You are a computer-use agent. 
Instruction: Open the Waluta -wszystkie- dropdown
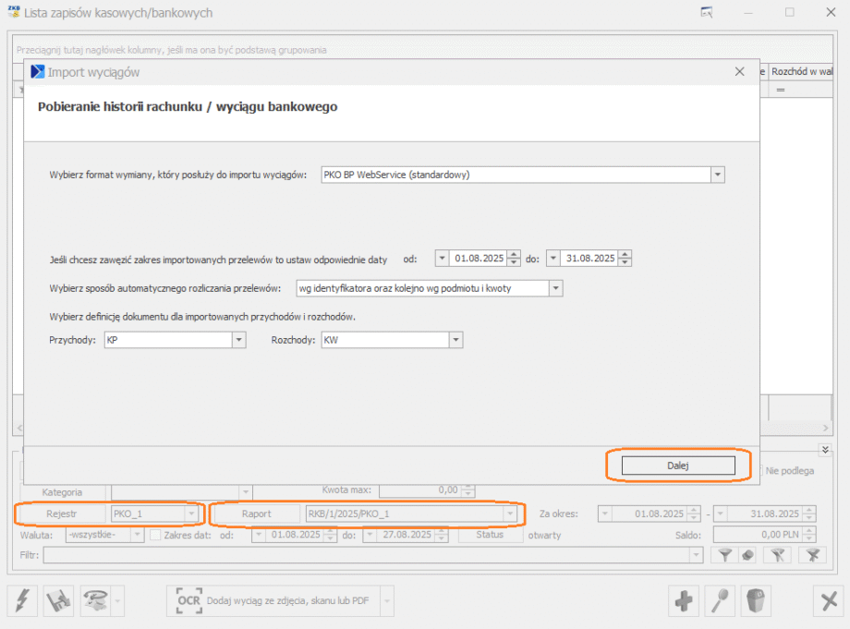point(137,535)
